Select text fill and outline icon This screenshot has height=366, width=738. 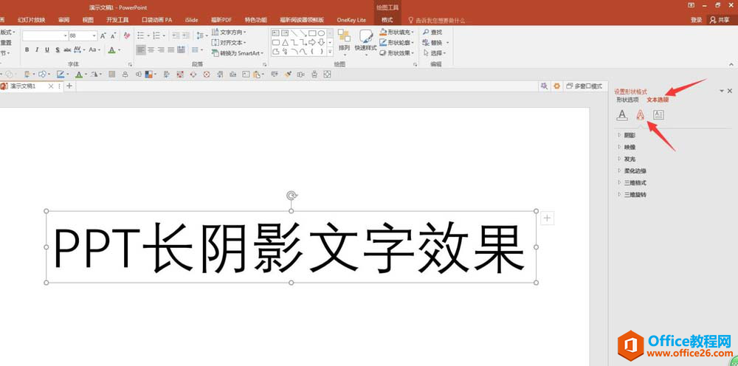point(622,115)
